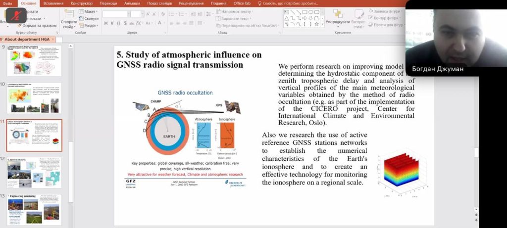507x228 pixels.
Task: Open the Розділ (Section) dropdown
Action: pos(90,25)
